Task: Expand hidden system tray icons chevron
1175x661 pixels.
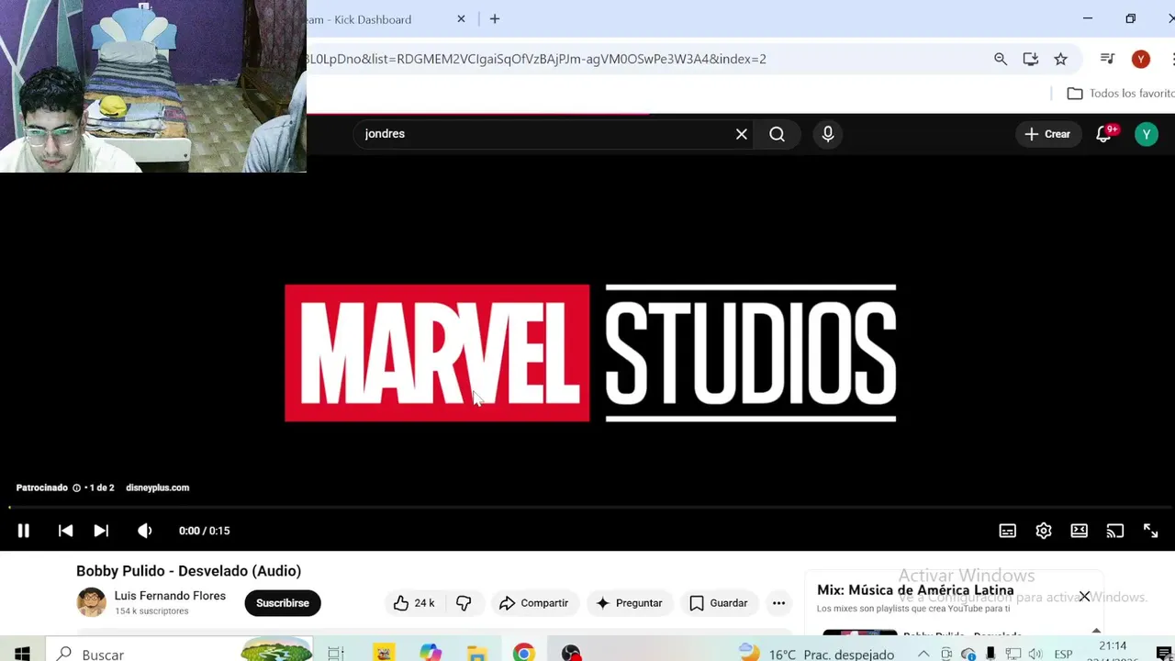Action: click(923, 654)
